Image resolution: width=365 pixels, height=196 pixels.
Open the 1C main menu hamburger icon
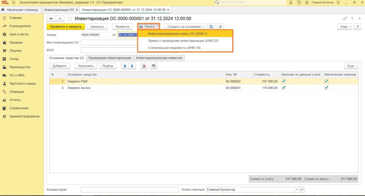pos(14,2)
